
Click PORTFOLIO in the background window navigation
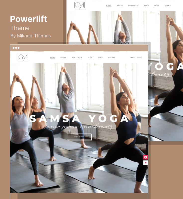pos(133,6)
